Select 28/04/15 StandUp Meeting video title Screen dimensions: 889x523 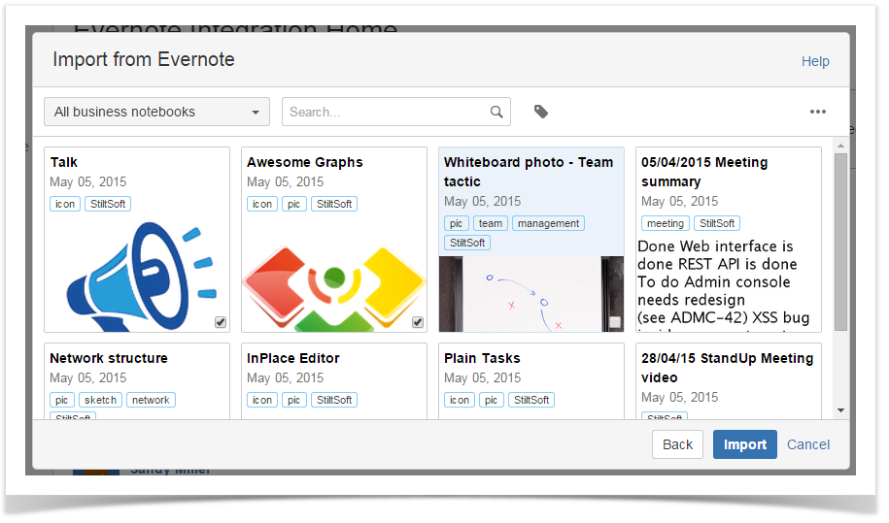click(728, 368)
